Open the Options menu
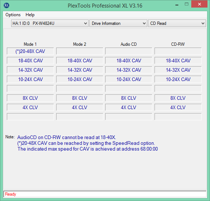Screen dimensions: 210x201 pyautogui.click(x=13, y=15)
